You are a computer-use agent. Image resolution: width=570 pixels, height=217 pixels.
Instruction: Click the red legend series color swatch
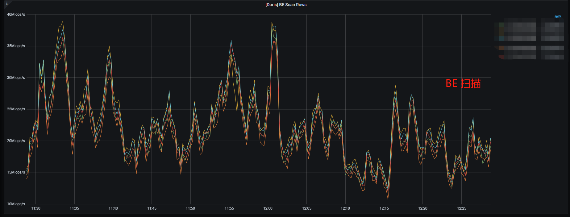tap(501, 57)
